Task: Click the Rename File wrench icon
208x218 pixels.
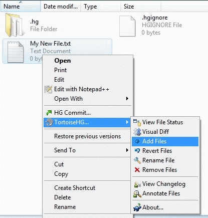Action: 137,160
